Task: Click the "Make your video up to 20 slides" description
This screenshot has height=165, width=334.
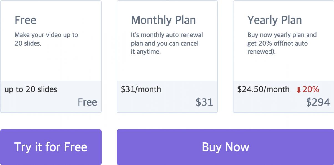Action: tap(46, 39)
